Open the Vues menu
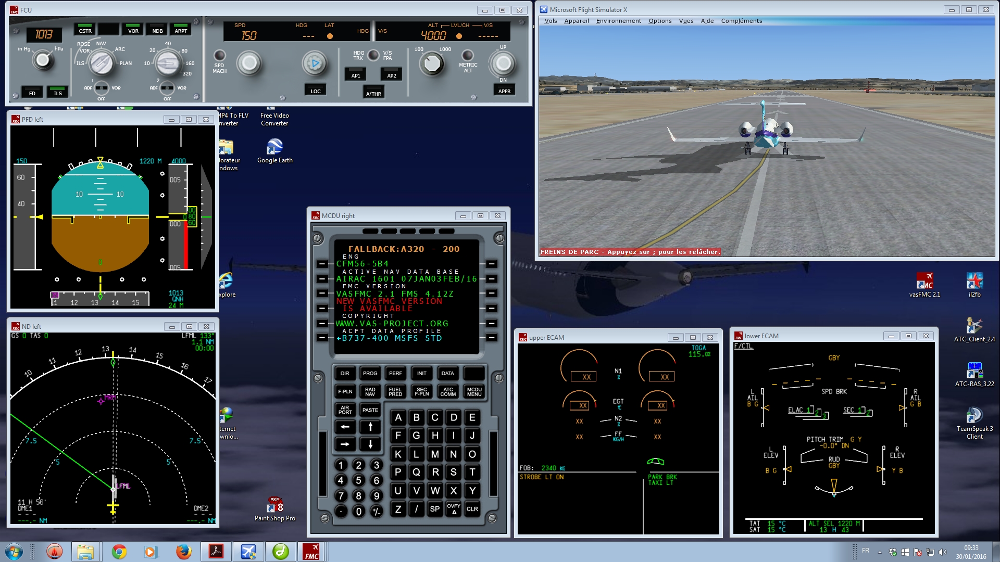Viewport: 1000px width, 562px height. 686,21
